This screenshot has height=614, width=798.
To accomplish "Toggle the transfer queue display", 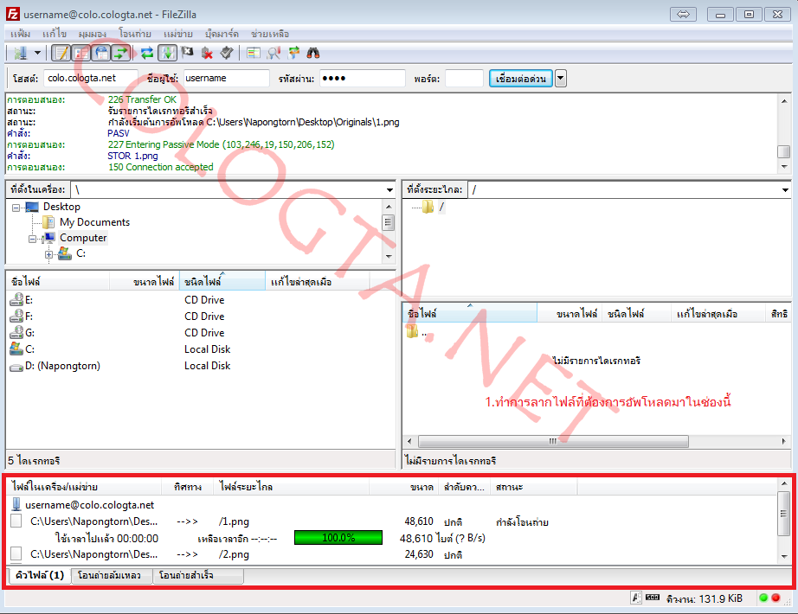I will click(120, 53).
